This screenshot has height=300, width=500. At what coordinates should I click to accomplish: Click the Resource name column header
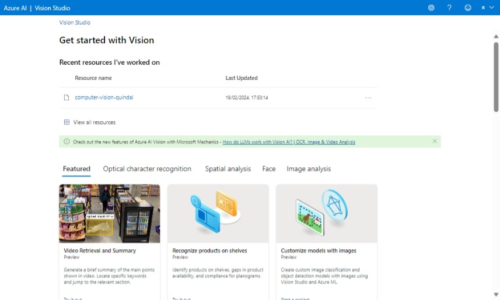[x=93, y=78]
